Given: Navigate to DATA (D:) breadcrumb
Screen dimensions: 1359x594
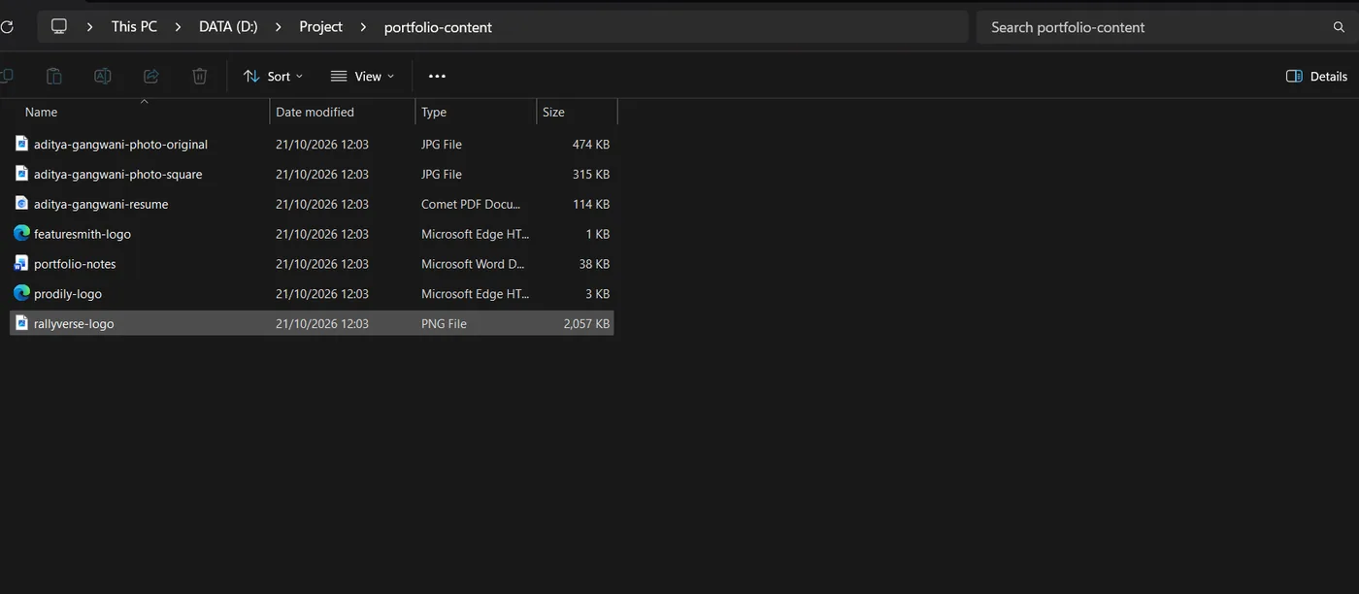Looking at the screenshot, I should coord(228,27).
